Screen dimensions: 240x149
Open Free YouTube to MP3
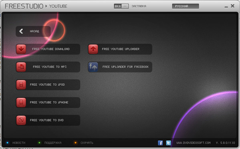(48, 67)
